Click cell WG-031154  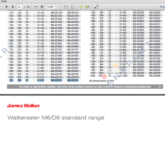coord(73,13)
